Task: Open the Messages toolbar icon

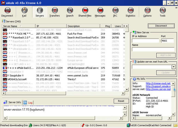Action: point(100,10)
